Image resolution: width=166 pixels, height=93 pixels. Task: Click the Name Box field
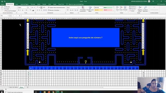[4, 16]
